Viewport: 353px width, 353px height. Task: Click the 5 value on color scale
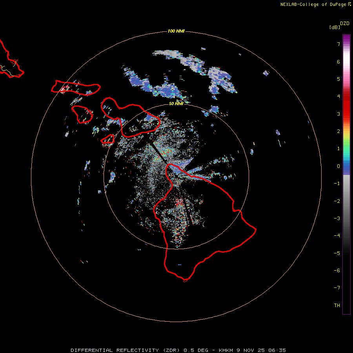(x=338, y=79)
